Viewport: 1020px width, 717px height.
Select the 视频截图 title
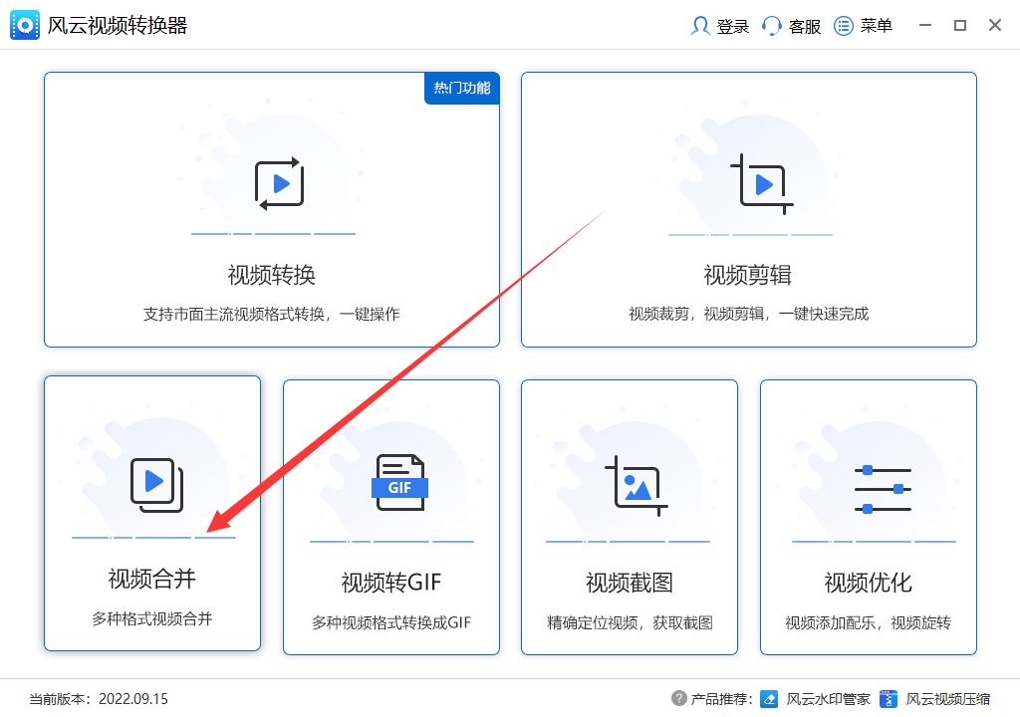point(630,583)
